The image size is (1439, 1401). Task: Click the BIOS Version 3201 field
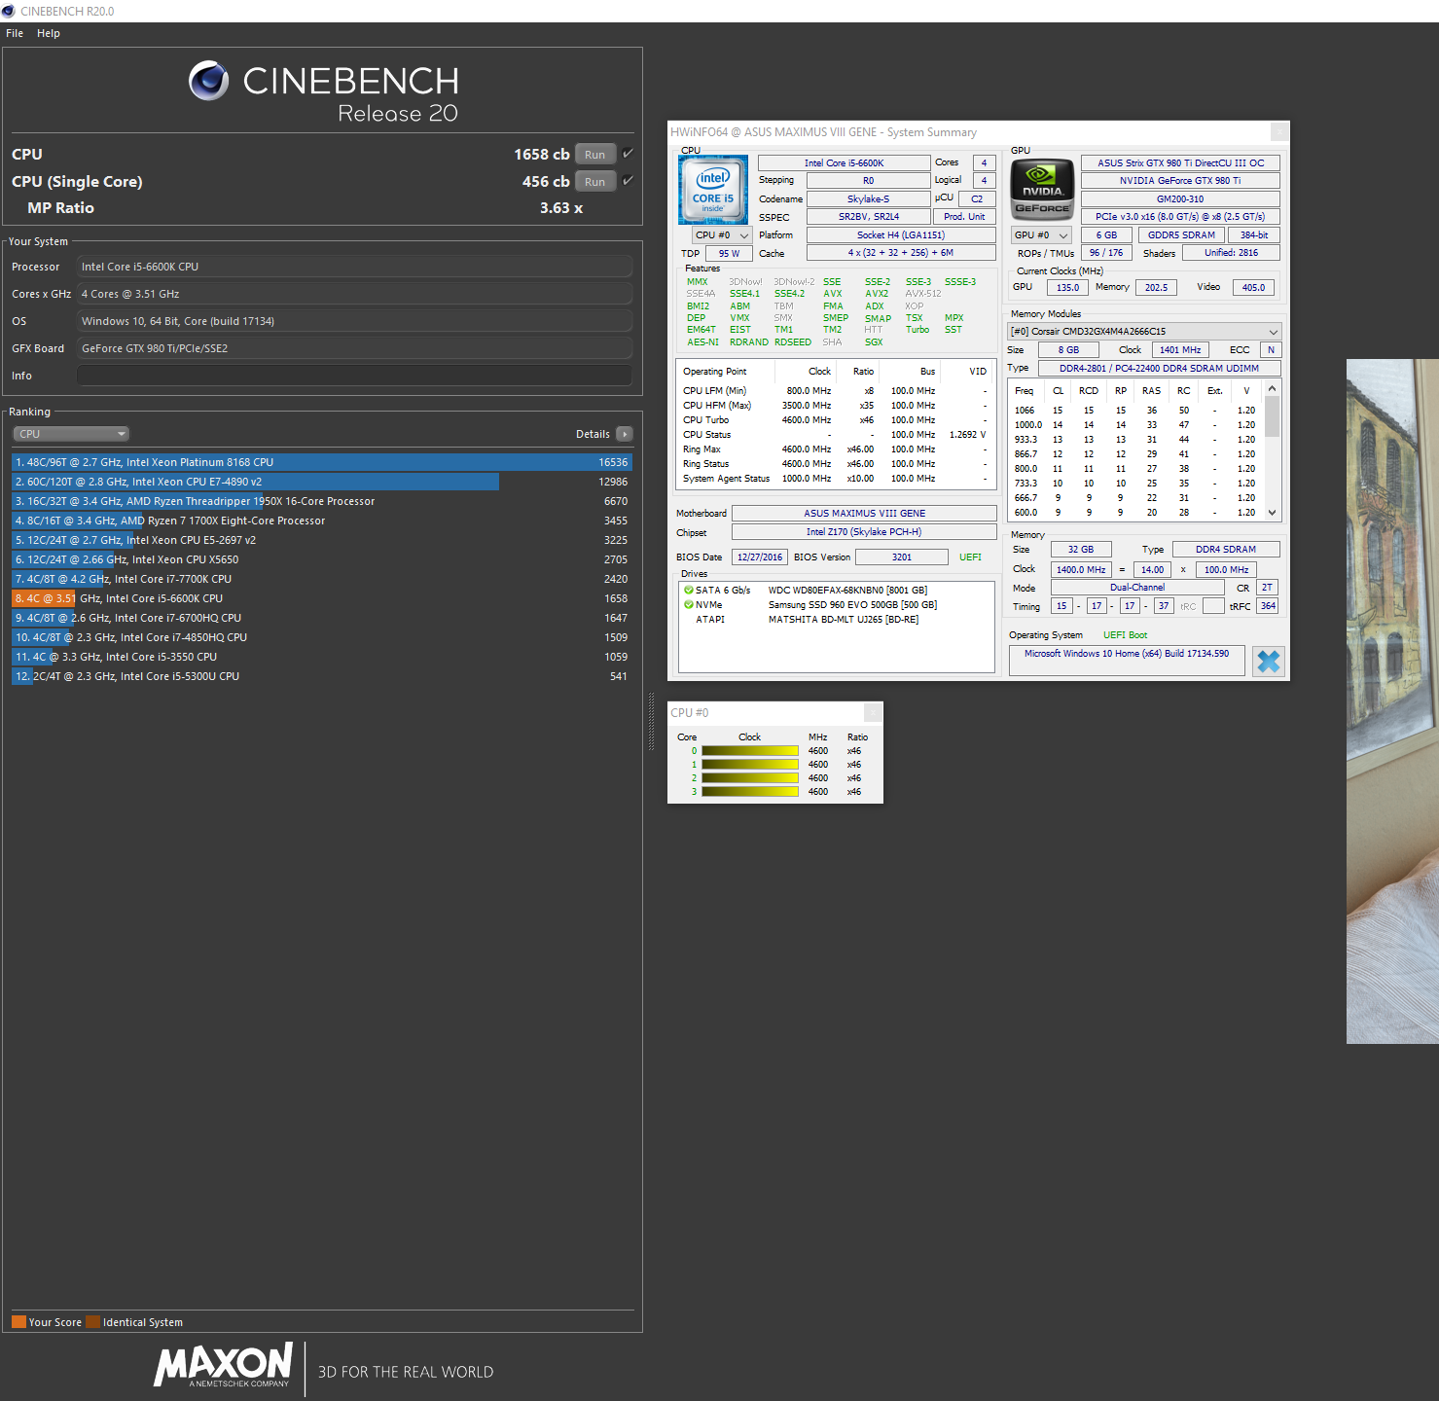pos(902,557)
